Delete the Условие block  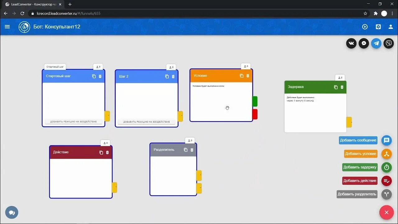pyautogui.click(x=248, y=76)
